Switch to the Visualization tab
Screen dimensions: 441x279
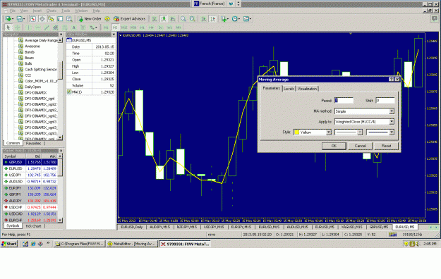point(307,89)
